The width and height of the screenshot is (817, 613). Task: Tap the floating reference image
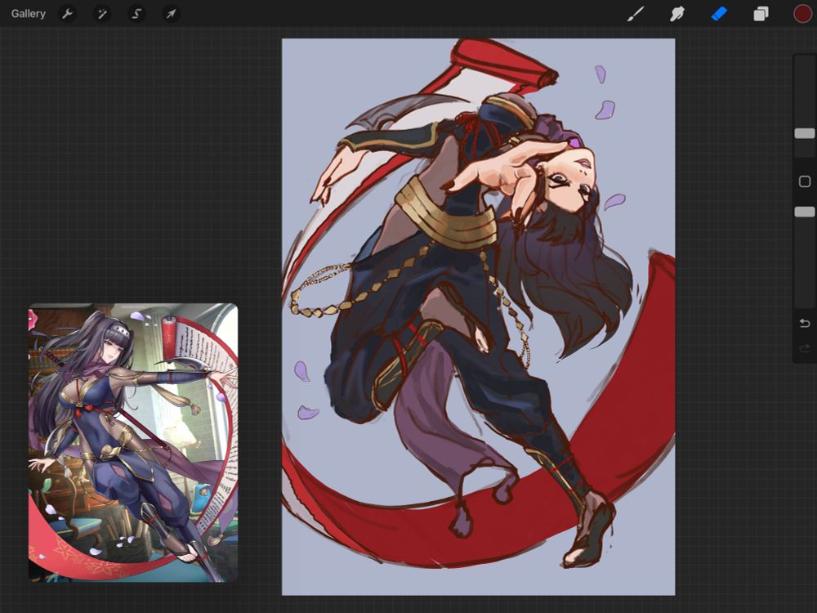[133, 442]
